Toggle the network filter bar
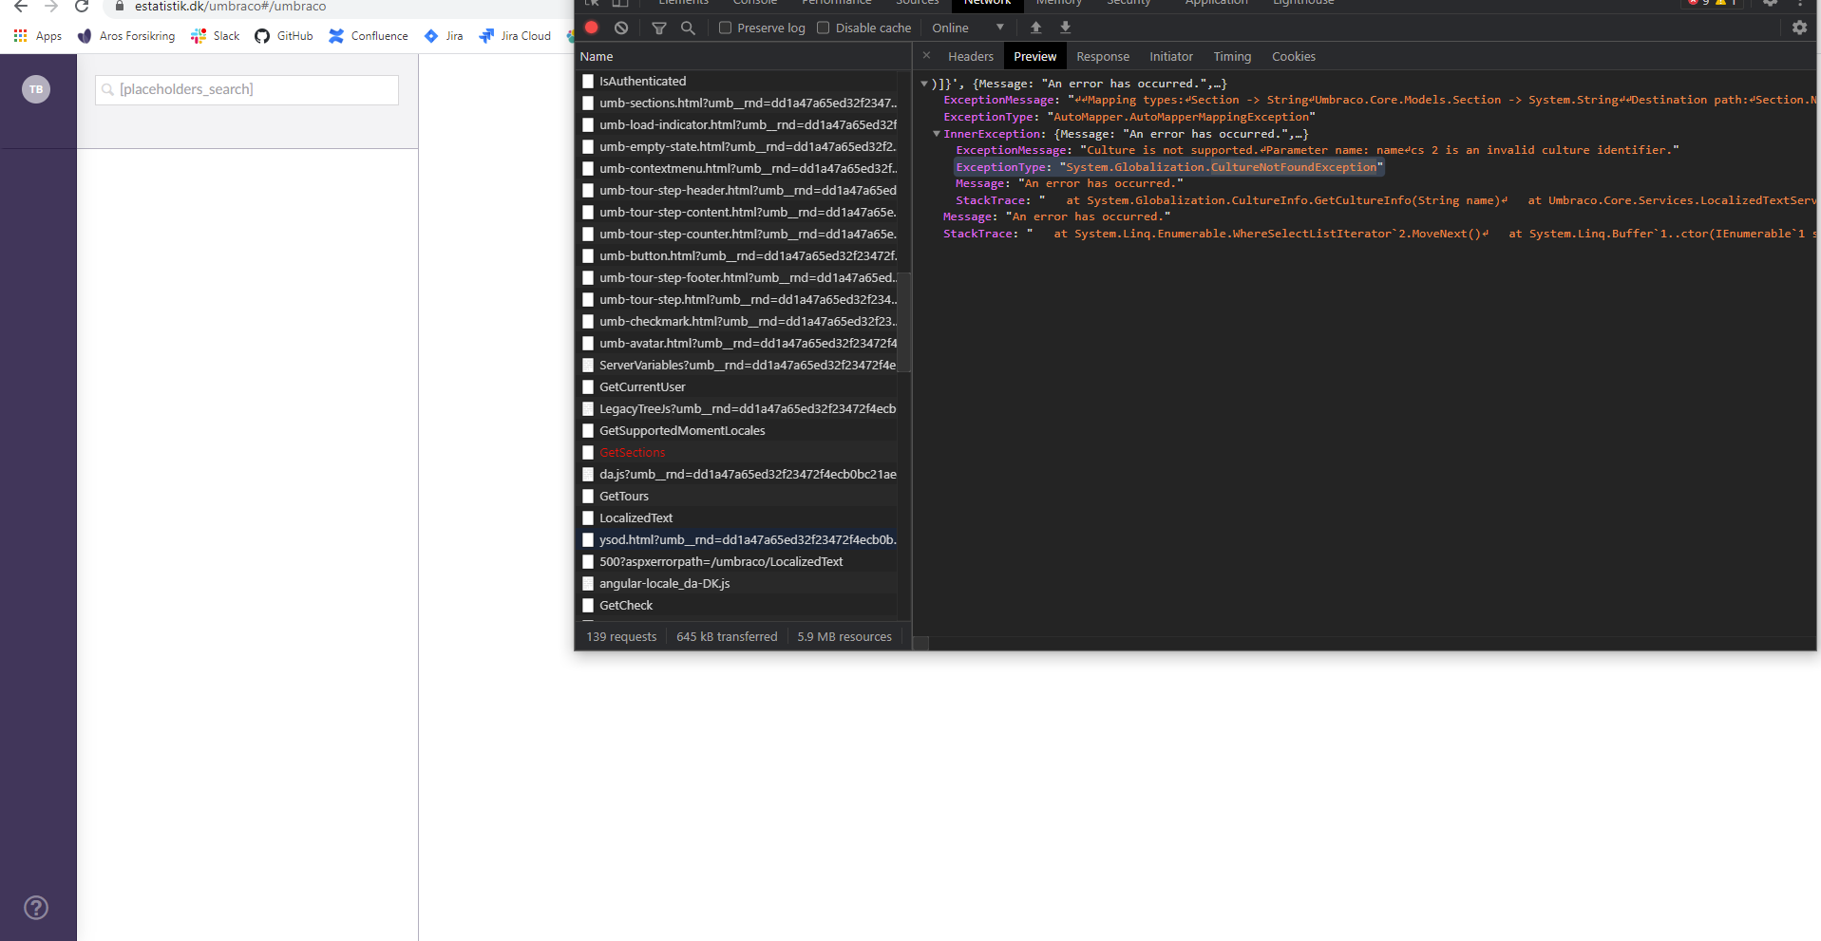 pyautogui.click(x=658, y=28)
